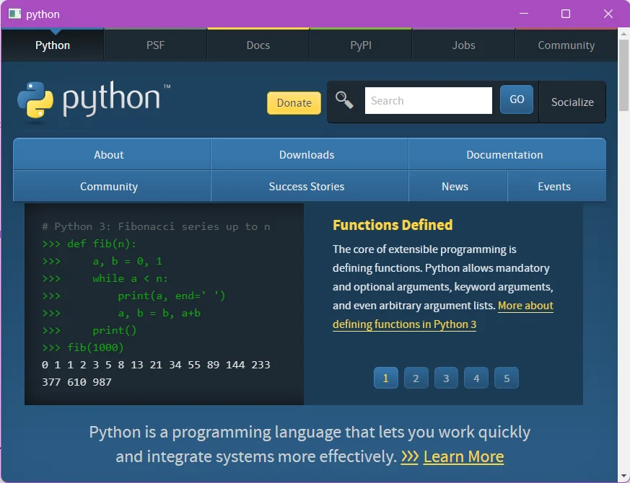Open the Events navigation item

pos(557,186)
